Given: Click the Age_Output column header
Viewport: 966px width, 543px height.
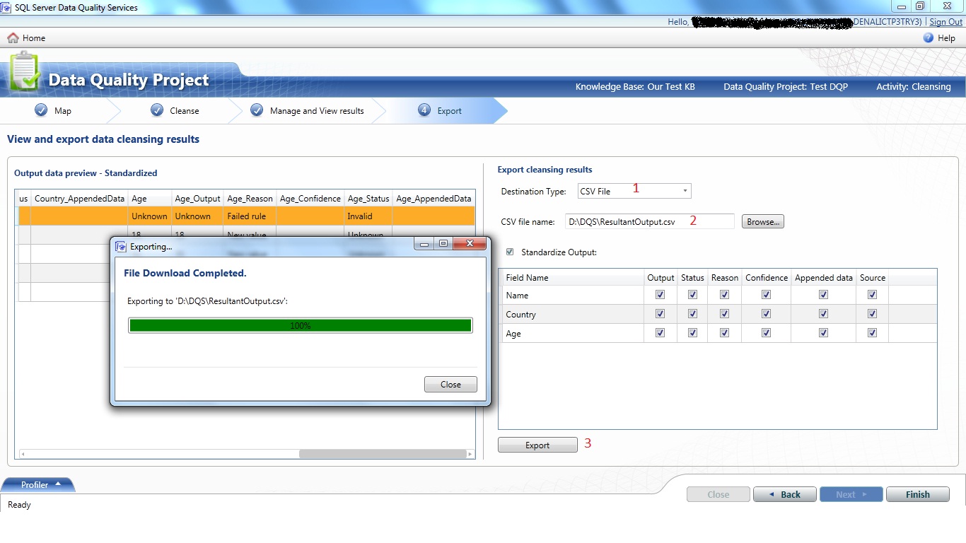Looking at the screenshot, I should click(x=197, y=198).
